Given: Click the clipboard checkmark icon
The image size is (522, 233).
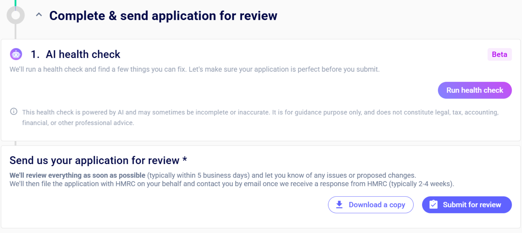Looking at the screenshot, I should (434, 205).
